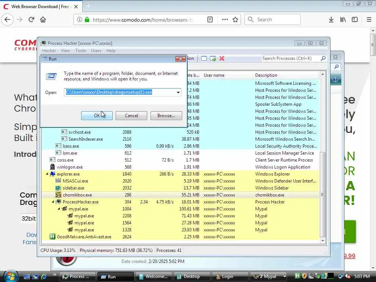Select the csrss.exe process row
Screen dimensions: 376x282
(181, 160)
